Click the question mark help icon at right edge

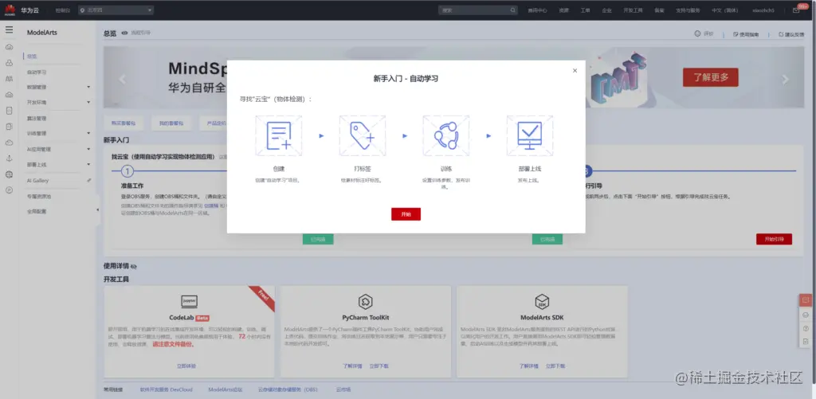click(x=806, y=328)
